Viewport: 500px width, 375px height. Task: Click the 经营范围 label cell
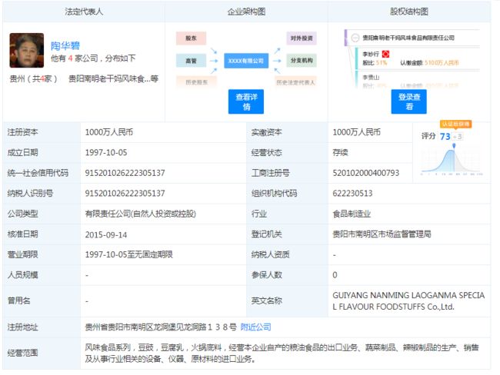[42, 353]
